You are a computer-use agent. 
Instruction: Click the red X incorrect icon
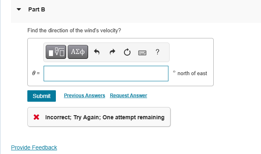point(36,117)
